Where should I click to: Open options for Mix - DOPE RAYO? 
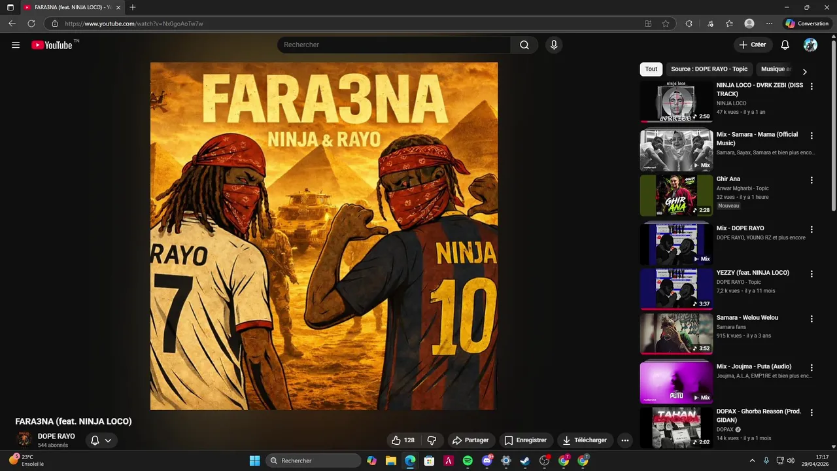click(x=811, y=230)
